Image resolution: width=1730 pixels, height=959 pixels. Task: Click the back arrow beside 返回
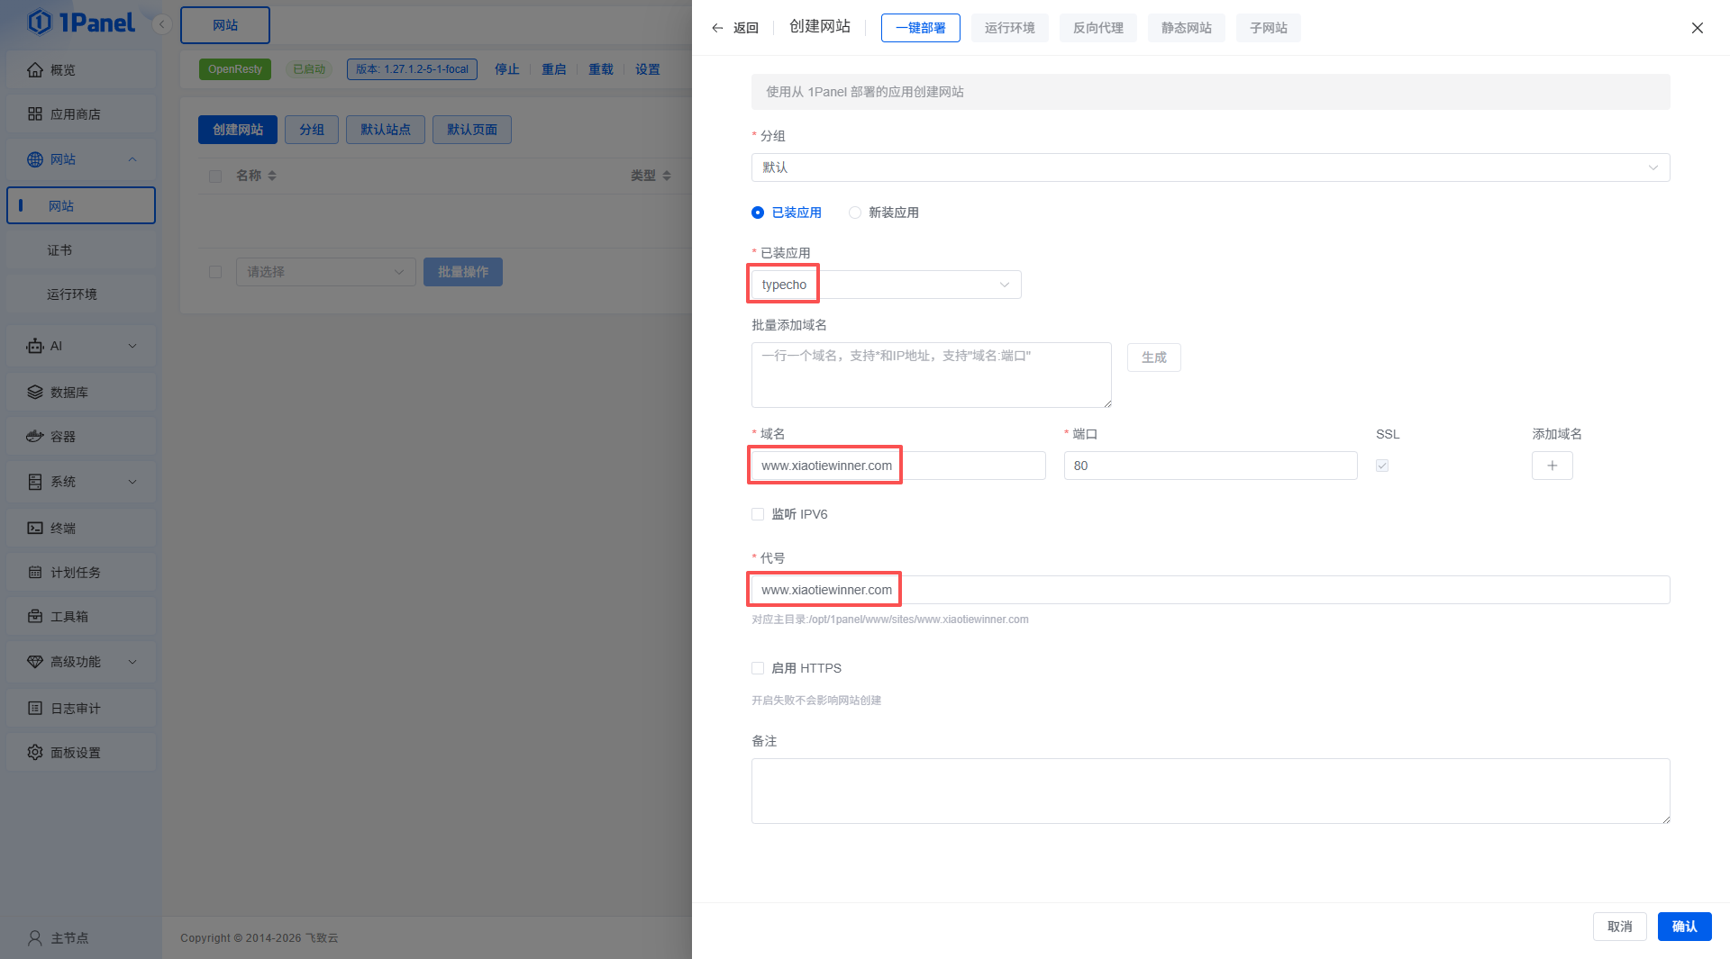[717, 28]
